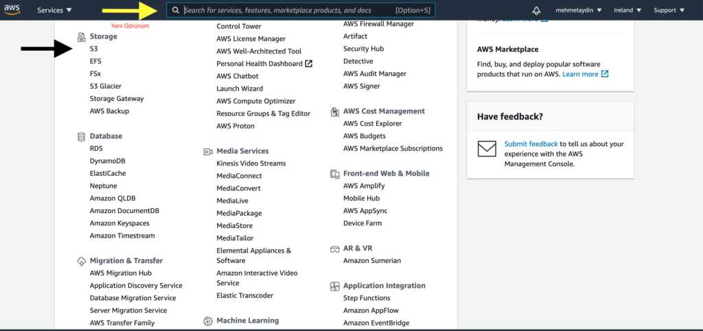Image resolution: width=703 pixels, height=331 pixels.
Task: Open Storage Gateway service
Action: tap(117, 99)
